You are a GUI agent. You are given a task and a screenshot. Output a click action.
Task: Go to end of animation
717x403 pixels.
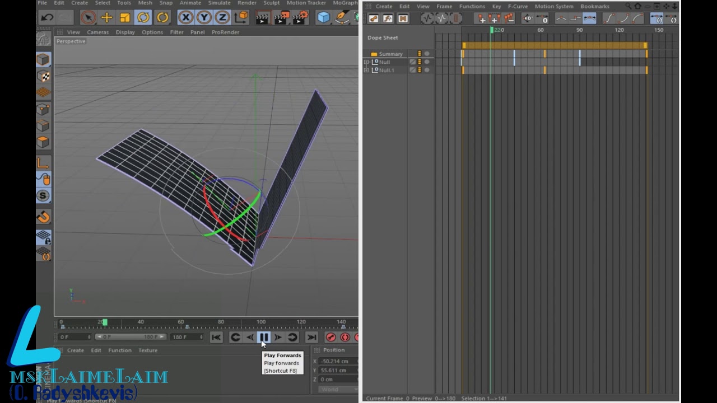pyautogui.click(x=312, y=337)
